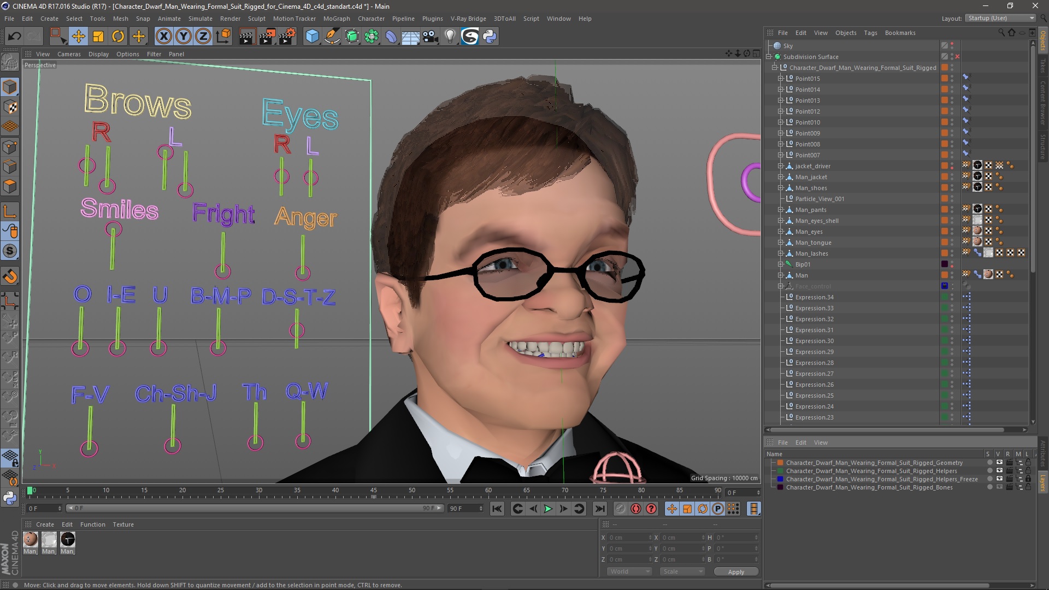Open World coordinate dropdown
The image size is (1049, 590).
[629, 571]
